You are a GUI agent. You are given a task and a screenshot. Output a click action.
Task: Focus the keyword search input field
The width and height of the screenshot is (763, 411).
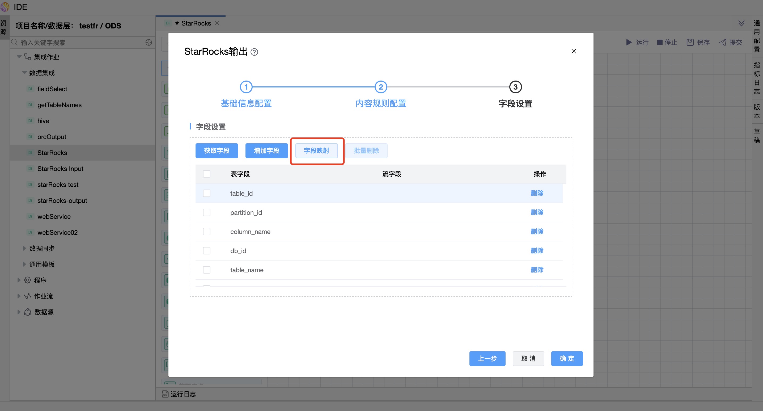(x=80, y=42)
